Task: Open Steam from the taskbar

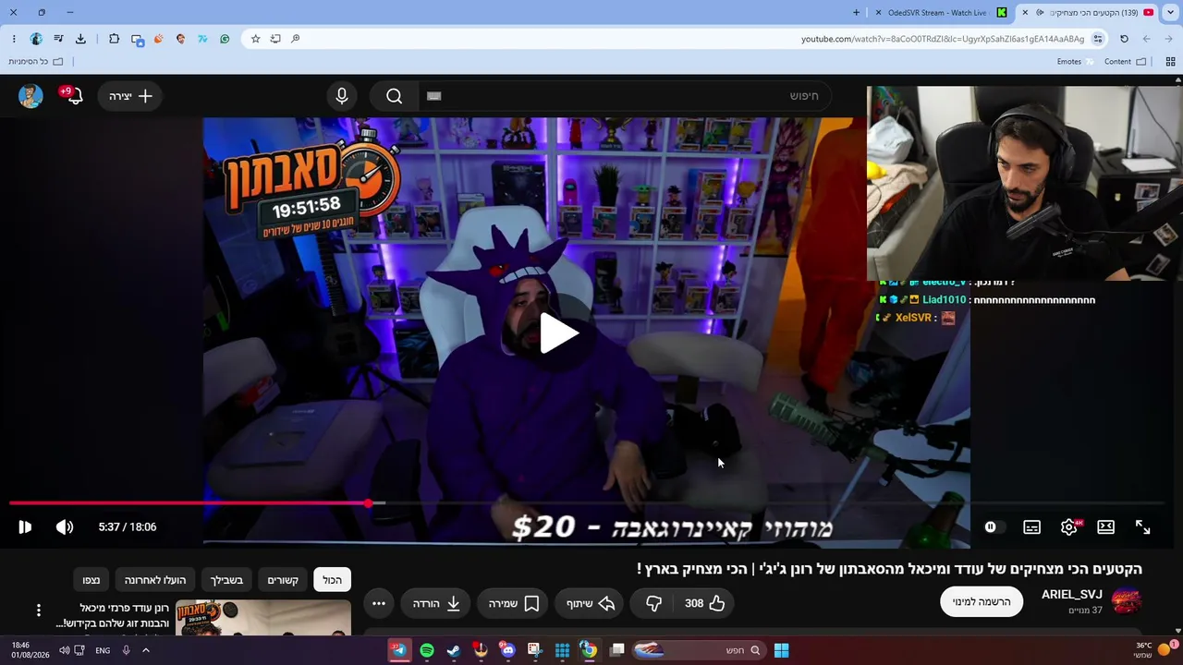Action: [x=454, y=650]
